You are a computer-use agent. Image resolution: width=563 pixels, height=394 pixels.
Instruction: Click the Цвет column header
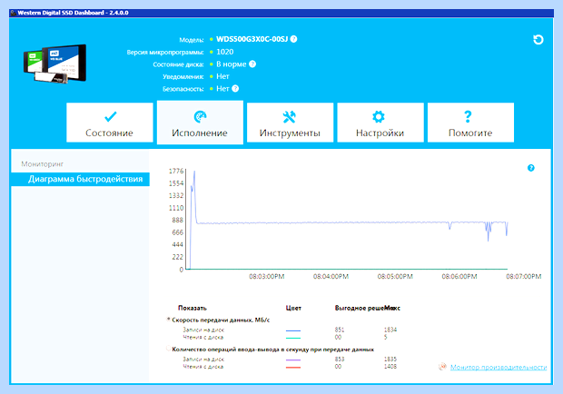293,308
